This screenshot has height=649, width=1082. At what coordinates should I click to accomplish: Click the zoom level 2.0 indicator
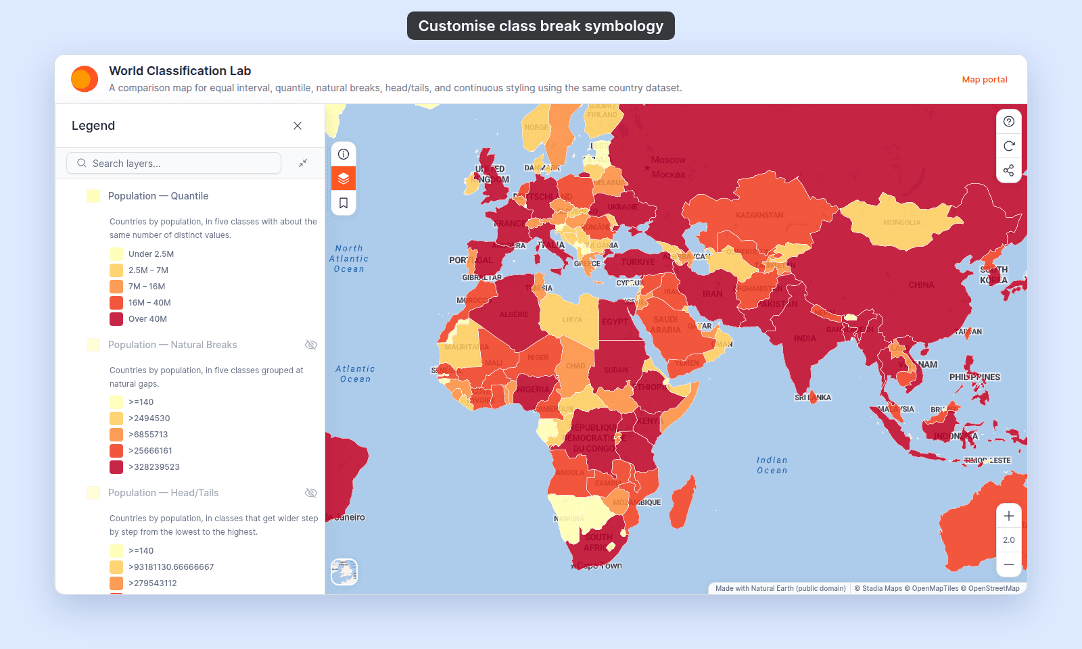(1009, 540)
